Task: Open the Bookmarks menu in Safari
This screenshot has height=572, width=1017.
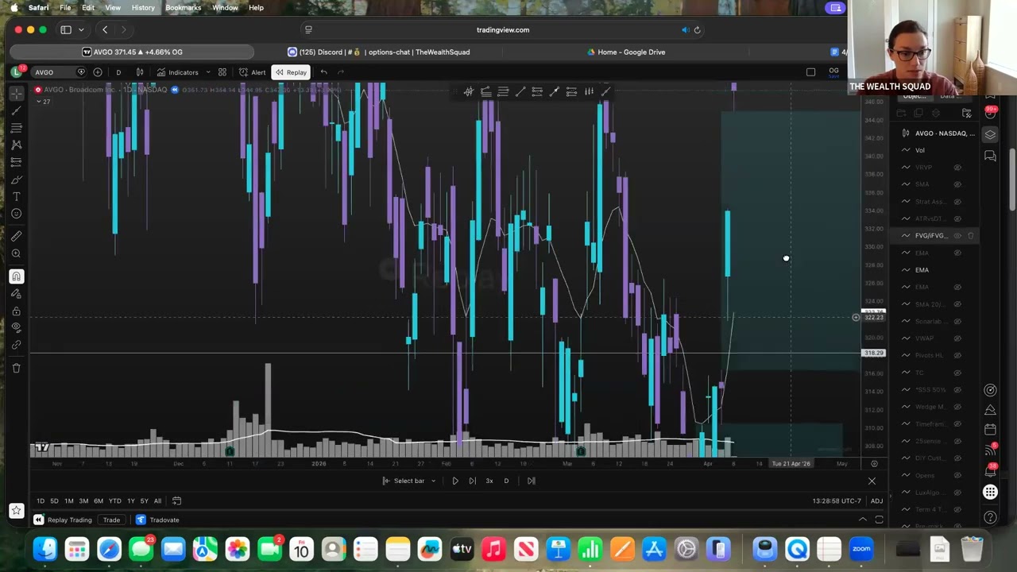Action: click(183, 8)
